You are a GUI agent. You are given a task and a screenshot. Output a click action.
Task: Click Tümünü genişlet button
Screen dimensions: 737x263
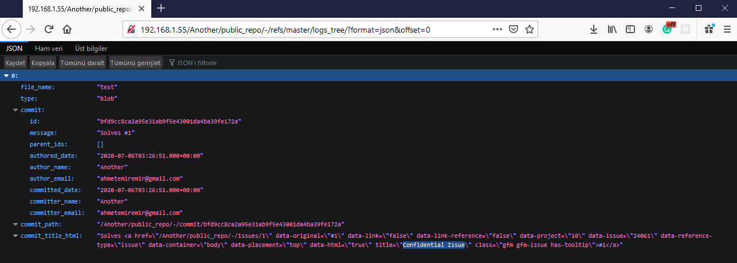pos(135,62)
